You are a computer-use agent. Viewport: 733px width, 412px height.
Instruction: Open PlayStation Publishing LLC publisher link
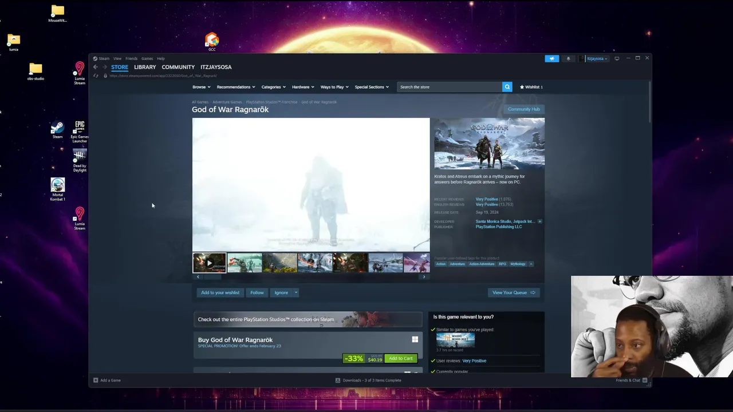tap(498, 227)
